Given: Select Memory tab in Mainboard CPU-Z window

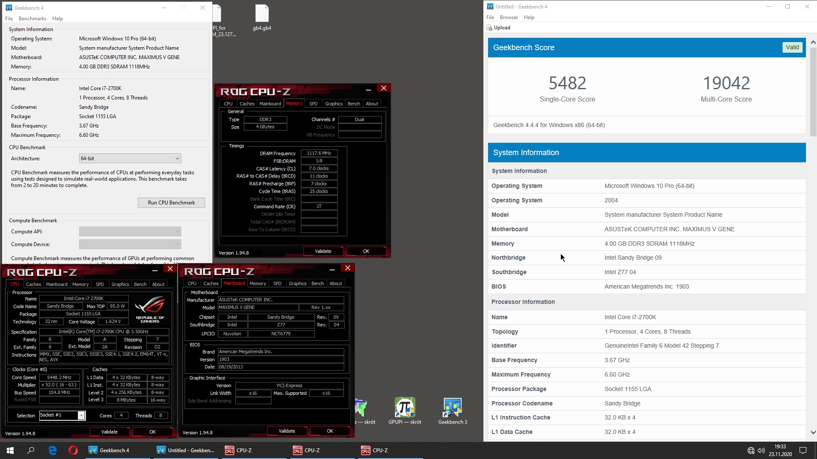Looking at the screenshot, I should pos(258,283).
